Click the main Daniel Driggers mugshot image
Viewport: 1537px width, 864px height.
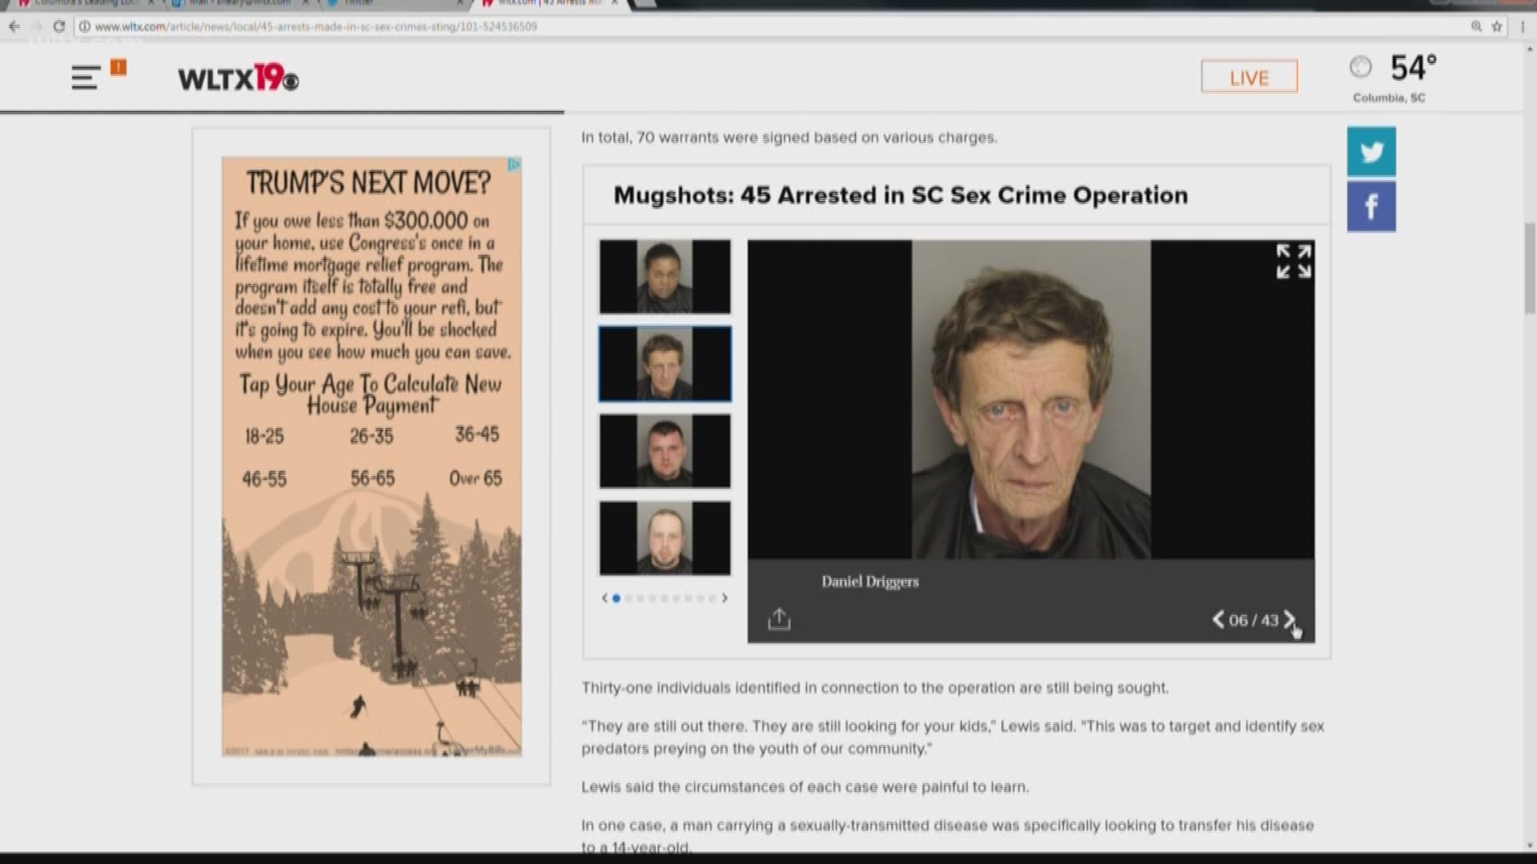[x=1031, y=399]
